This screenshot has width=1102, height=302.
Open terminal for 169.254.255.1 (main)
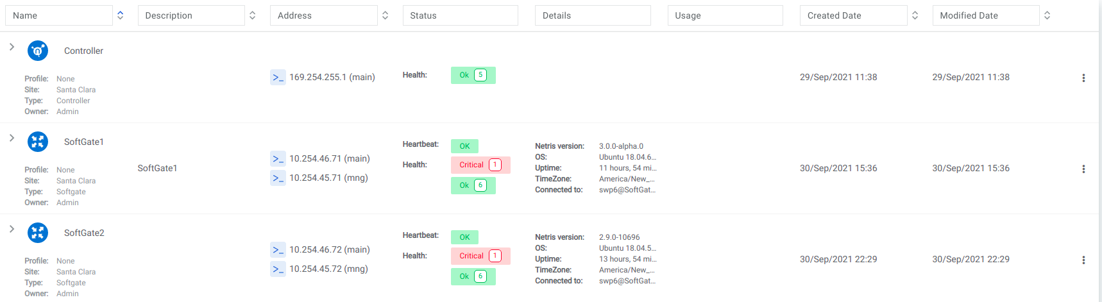click(278, 78)
